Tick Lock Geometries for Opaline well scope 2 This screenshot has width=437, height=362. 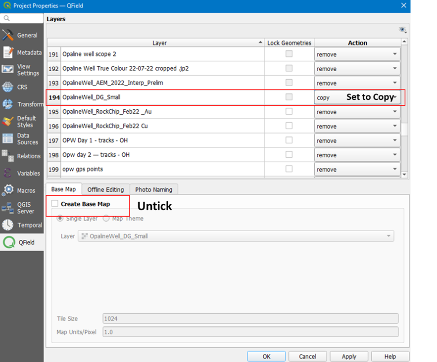click(289, 54)
